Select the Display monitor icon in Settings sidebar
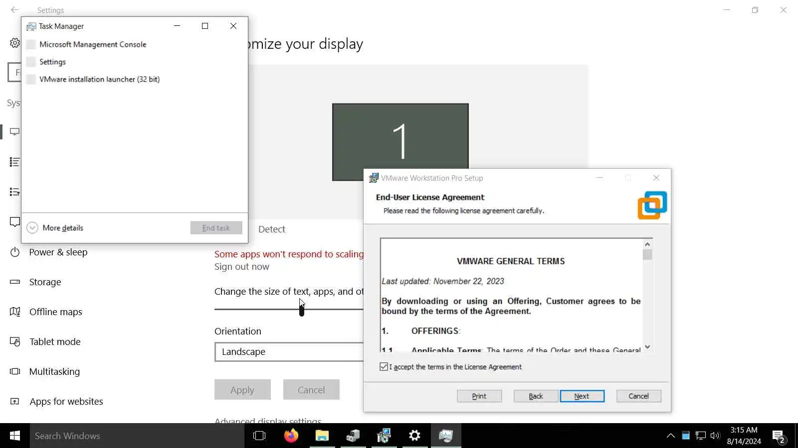 click(x=15, y=132)
